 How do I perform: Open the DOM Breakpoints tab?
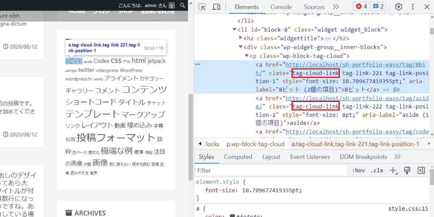click(x=363, y=157)
